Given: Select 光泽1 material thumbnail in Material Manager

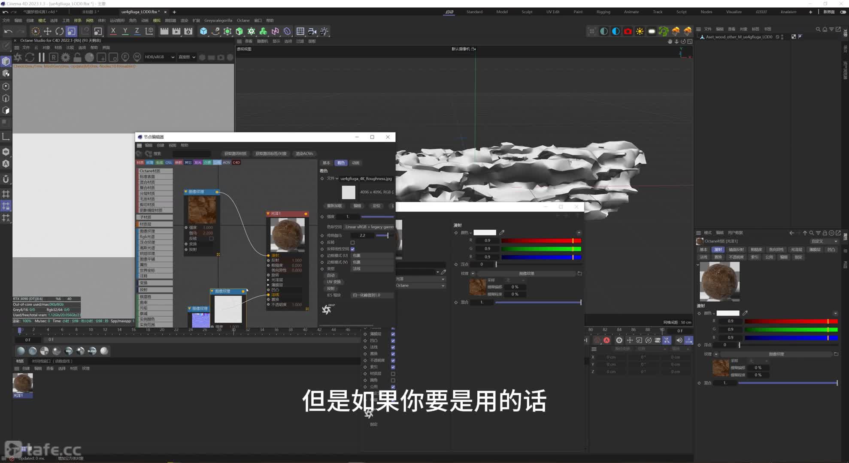Looking at the screenshot, I should pyautogui.click(x=23, y=383).
